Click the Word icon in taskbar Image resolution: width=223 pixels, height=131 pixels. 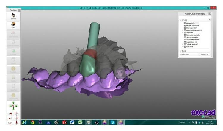coord(73,122)
